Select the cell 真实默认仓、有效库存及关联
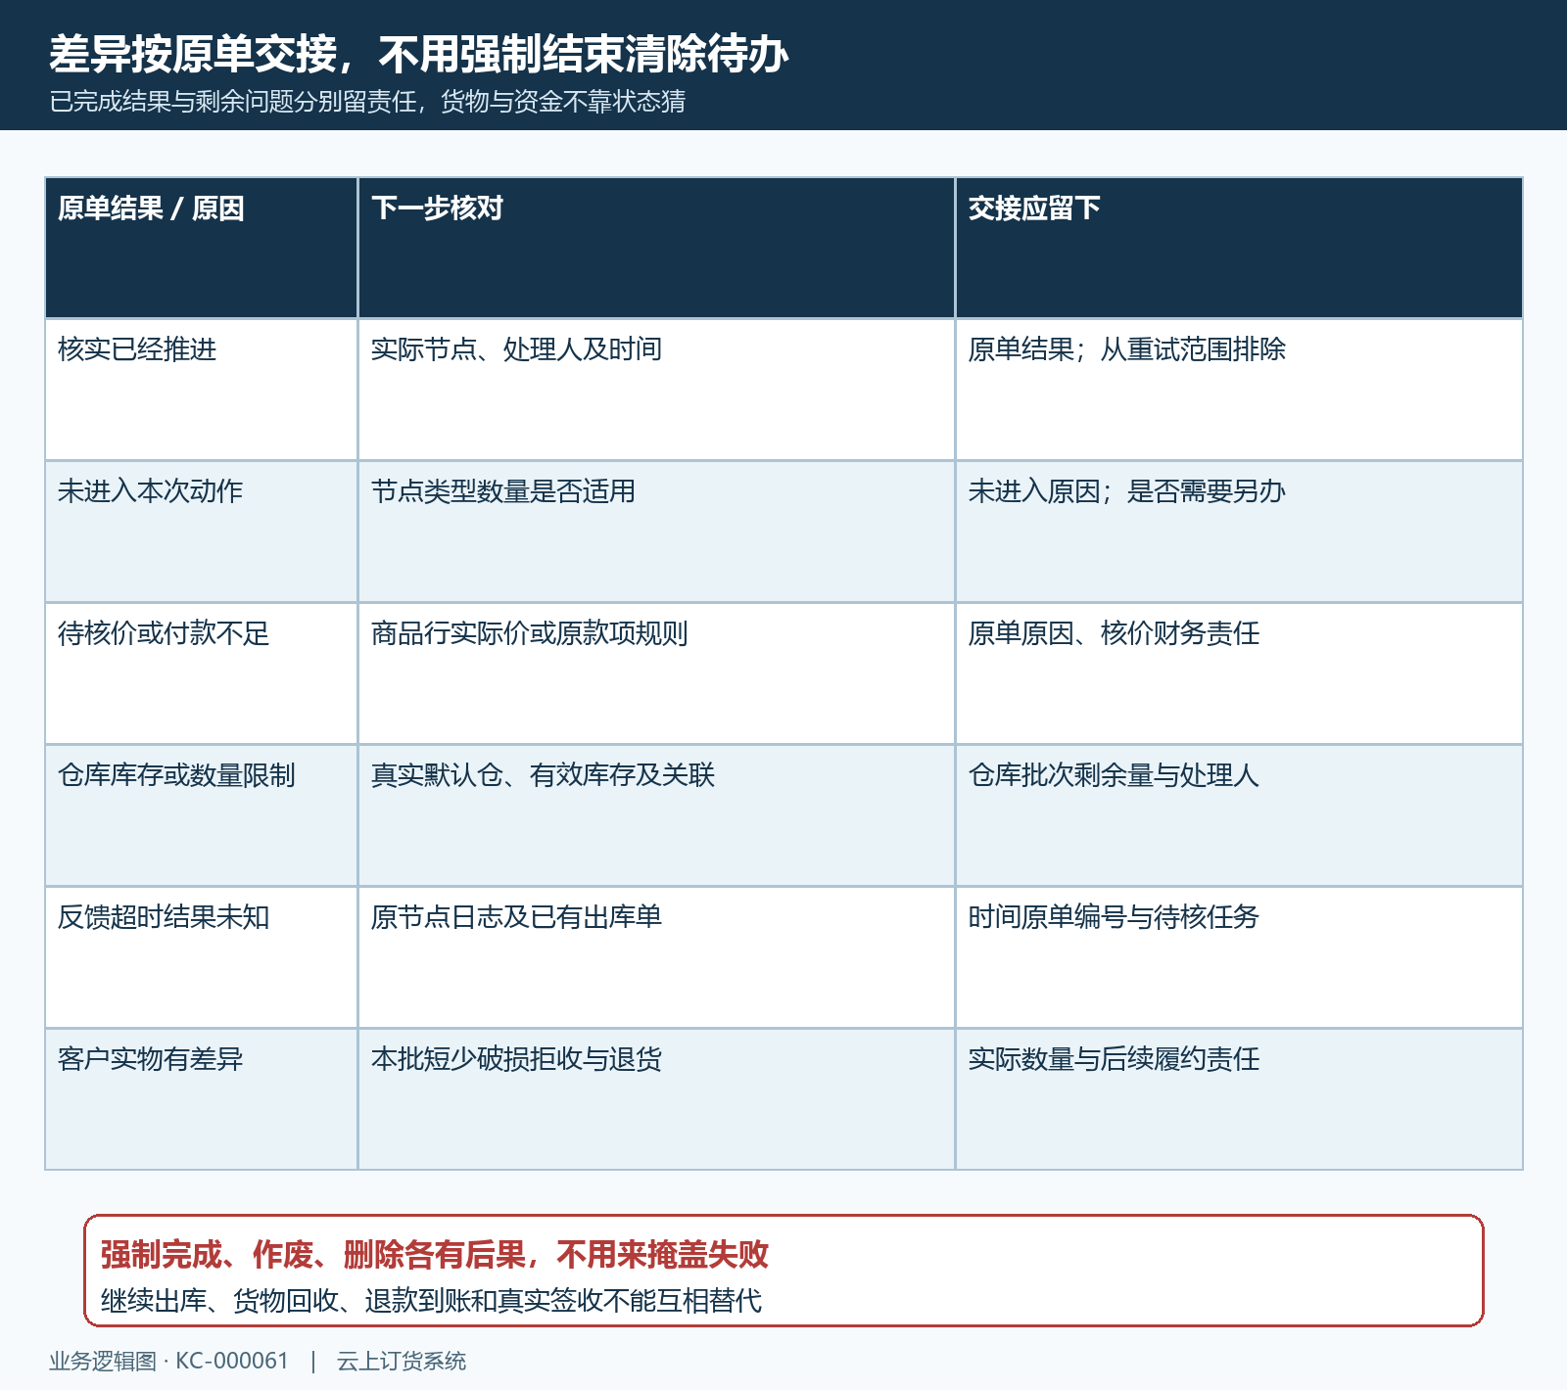1567x1390 pixels. click(x=656, y=815)
